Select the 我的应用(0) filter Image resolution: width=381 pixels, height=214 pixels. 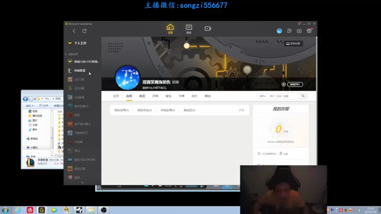121,110
